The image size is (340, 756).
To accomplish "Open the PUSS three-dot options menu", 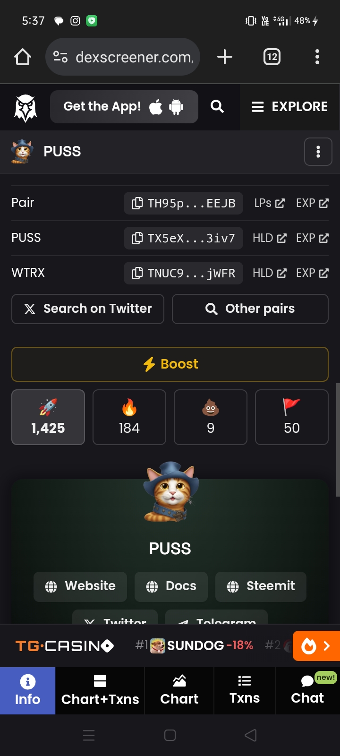I will point(318,152).
